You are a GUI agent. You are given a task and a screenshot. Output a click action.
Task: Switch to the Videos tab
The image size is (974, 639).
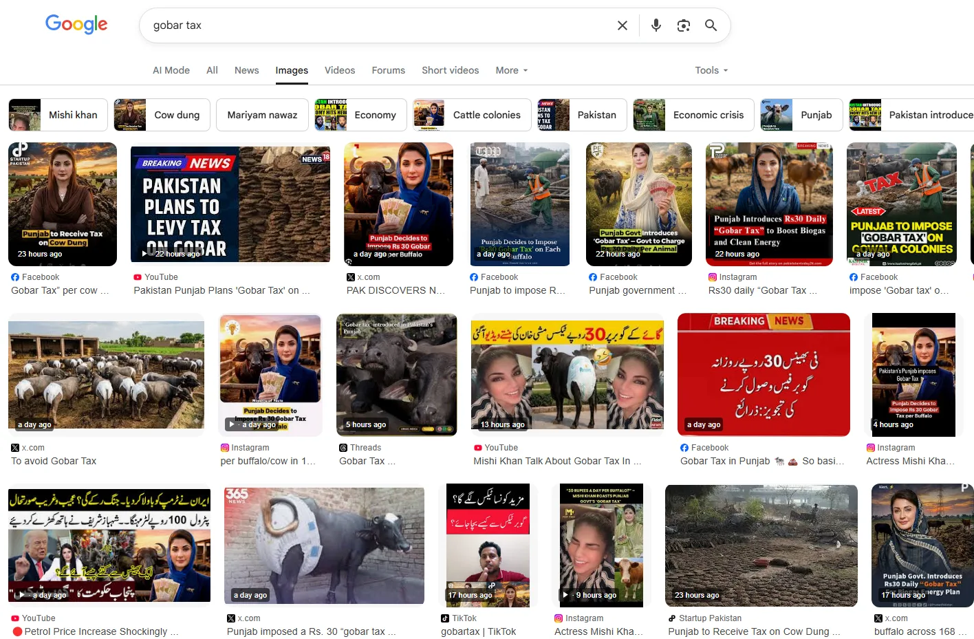click(x=340, y=70)
